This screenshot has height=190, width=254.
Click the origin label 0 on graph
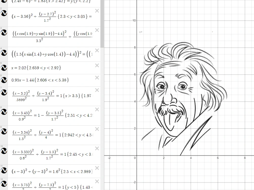135,158
